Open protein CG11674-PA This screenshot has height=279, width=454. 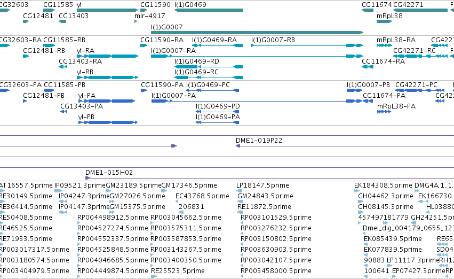(x=368, y=101)
